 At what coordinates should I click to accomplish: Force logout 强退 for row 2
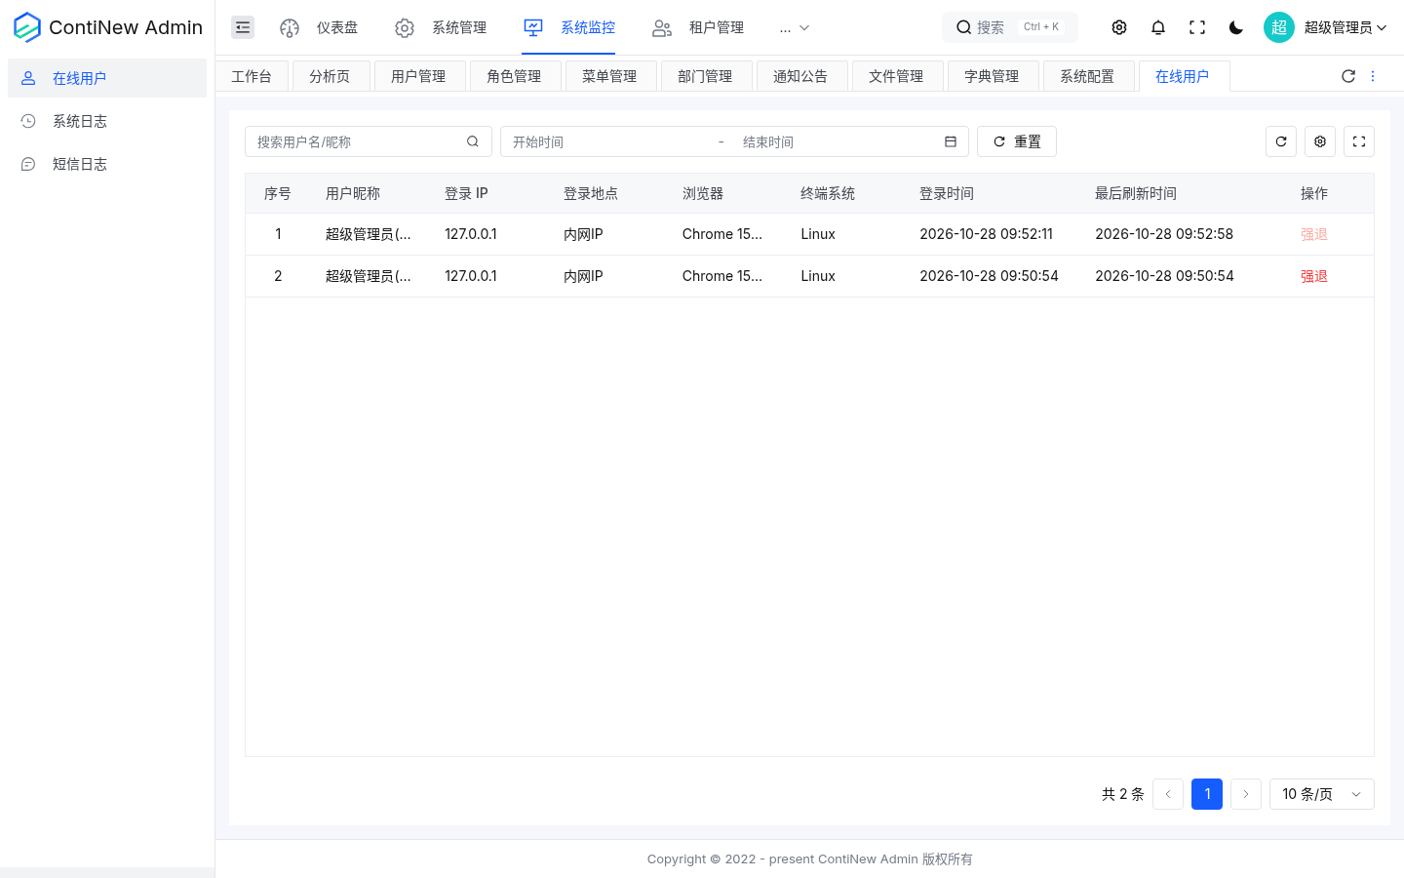click(1314, 276)
